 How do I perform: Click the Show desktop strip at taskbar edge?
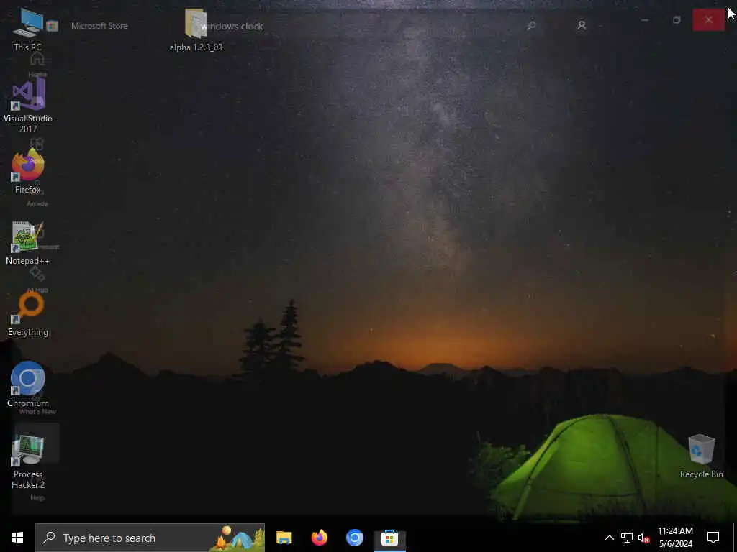(x=735, y=538)
